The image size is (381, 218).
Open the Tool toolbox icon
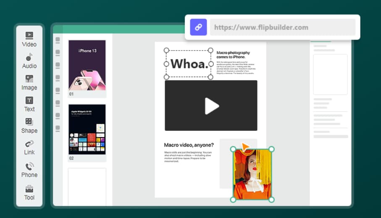coord(29,192)
